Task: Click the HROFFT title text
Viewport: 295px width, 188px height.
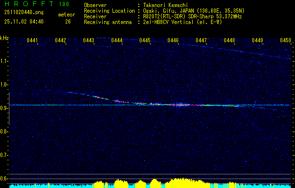Action: [28, 4]
